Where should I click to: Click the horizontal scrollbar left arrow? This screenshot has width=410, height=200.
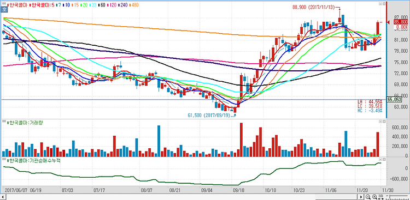pyautogui.click(x=3, y=197)
